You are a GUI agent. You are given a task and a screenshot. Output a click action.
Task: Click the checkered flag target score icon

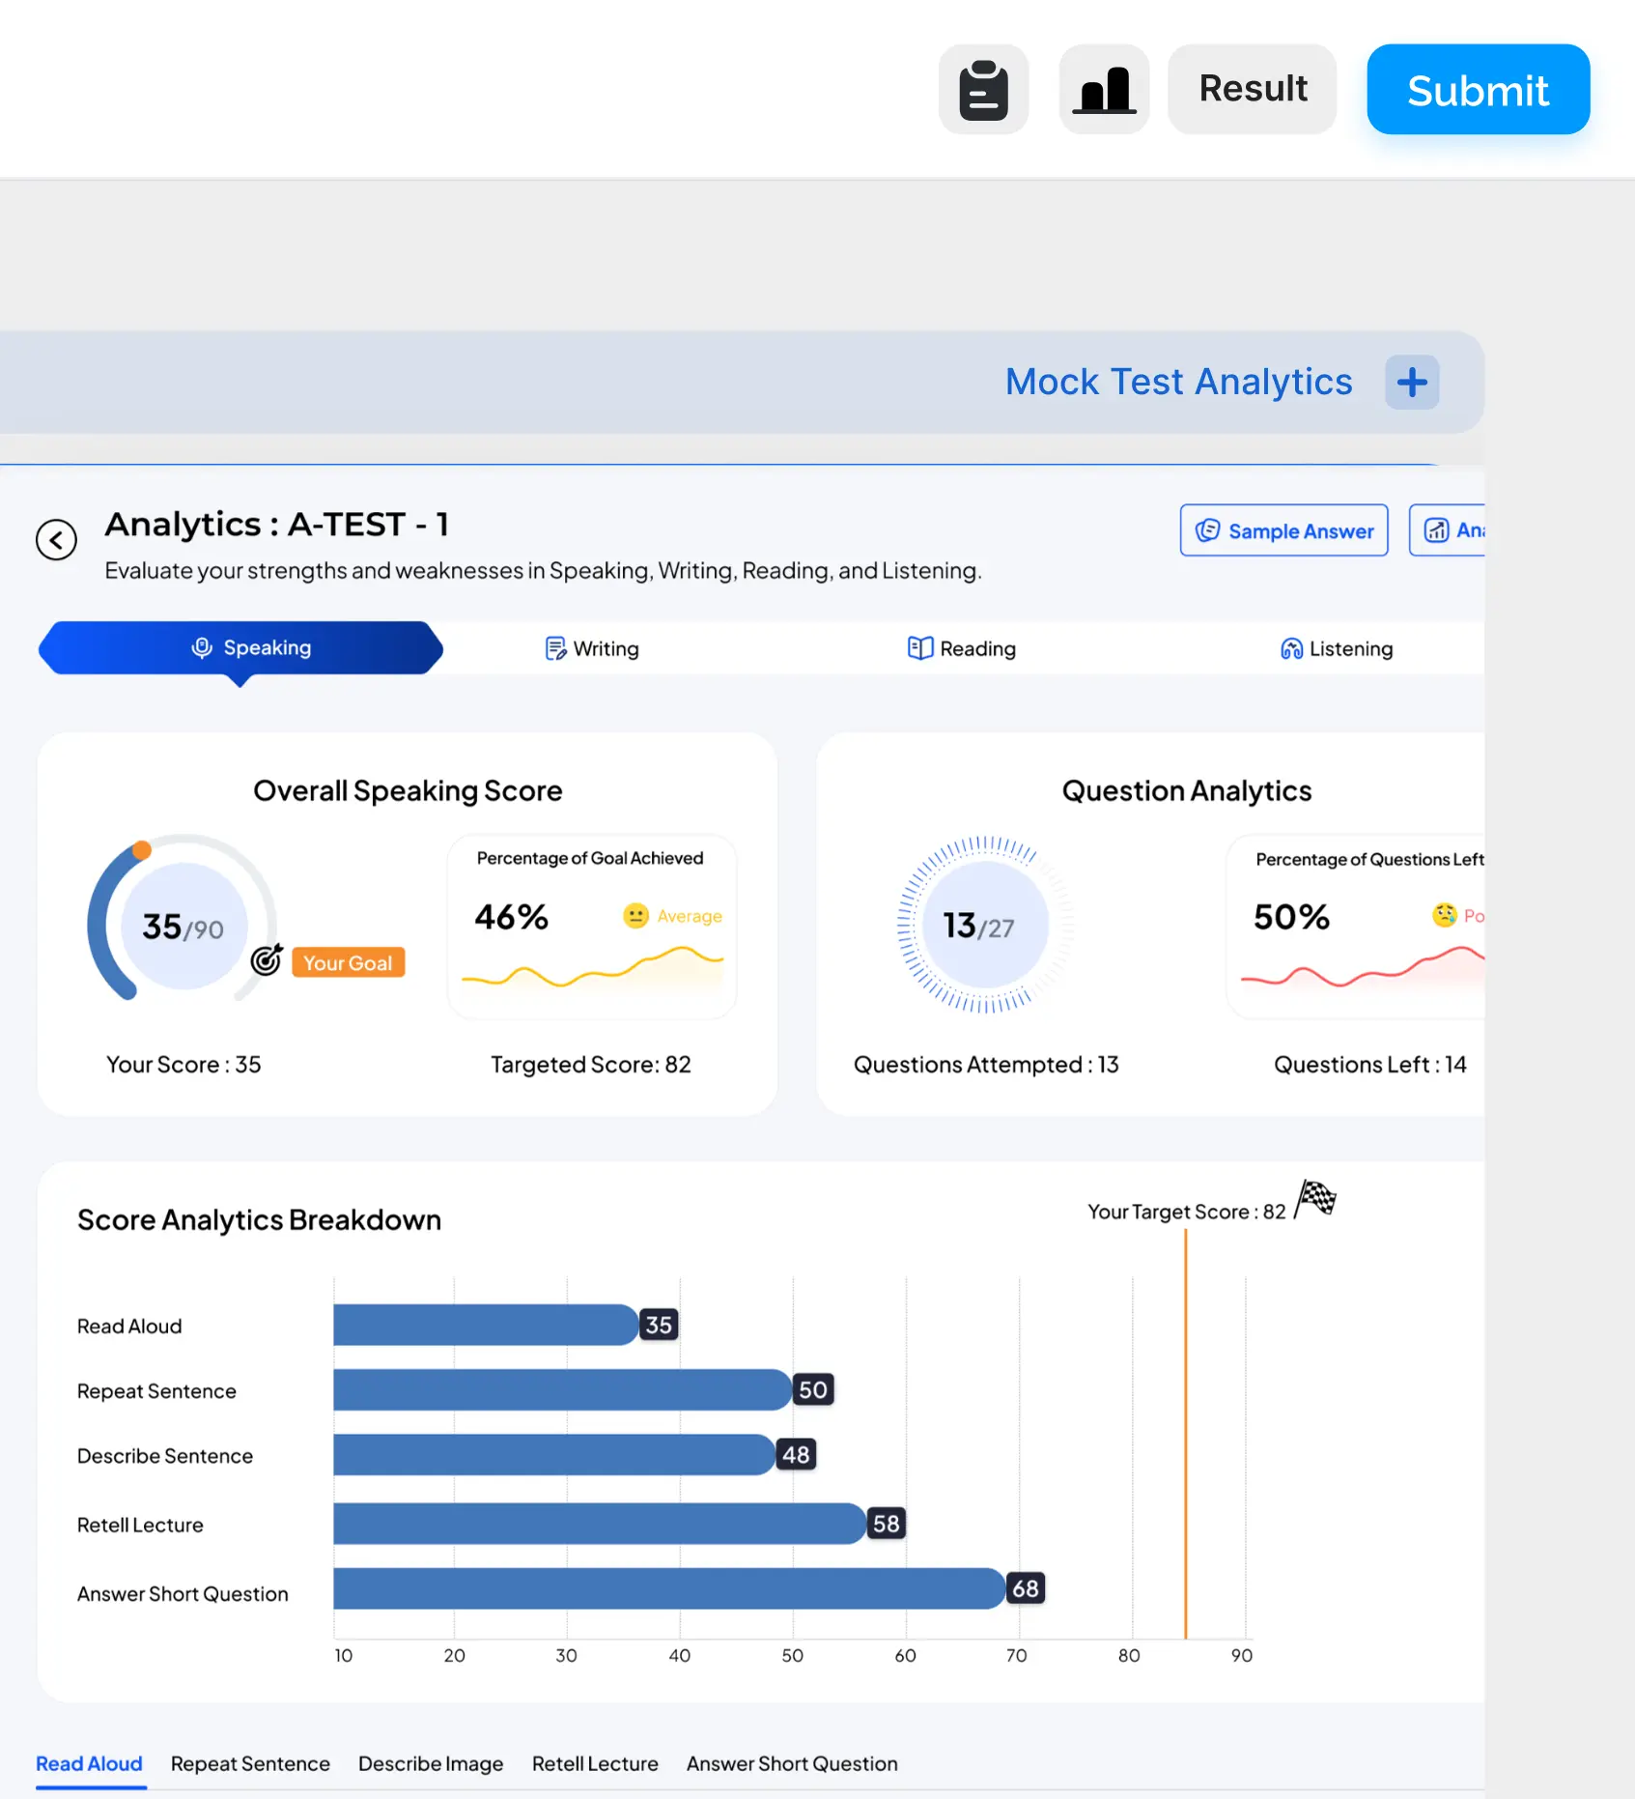1315,1200
